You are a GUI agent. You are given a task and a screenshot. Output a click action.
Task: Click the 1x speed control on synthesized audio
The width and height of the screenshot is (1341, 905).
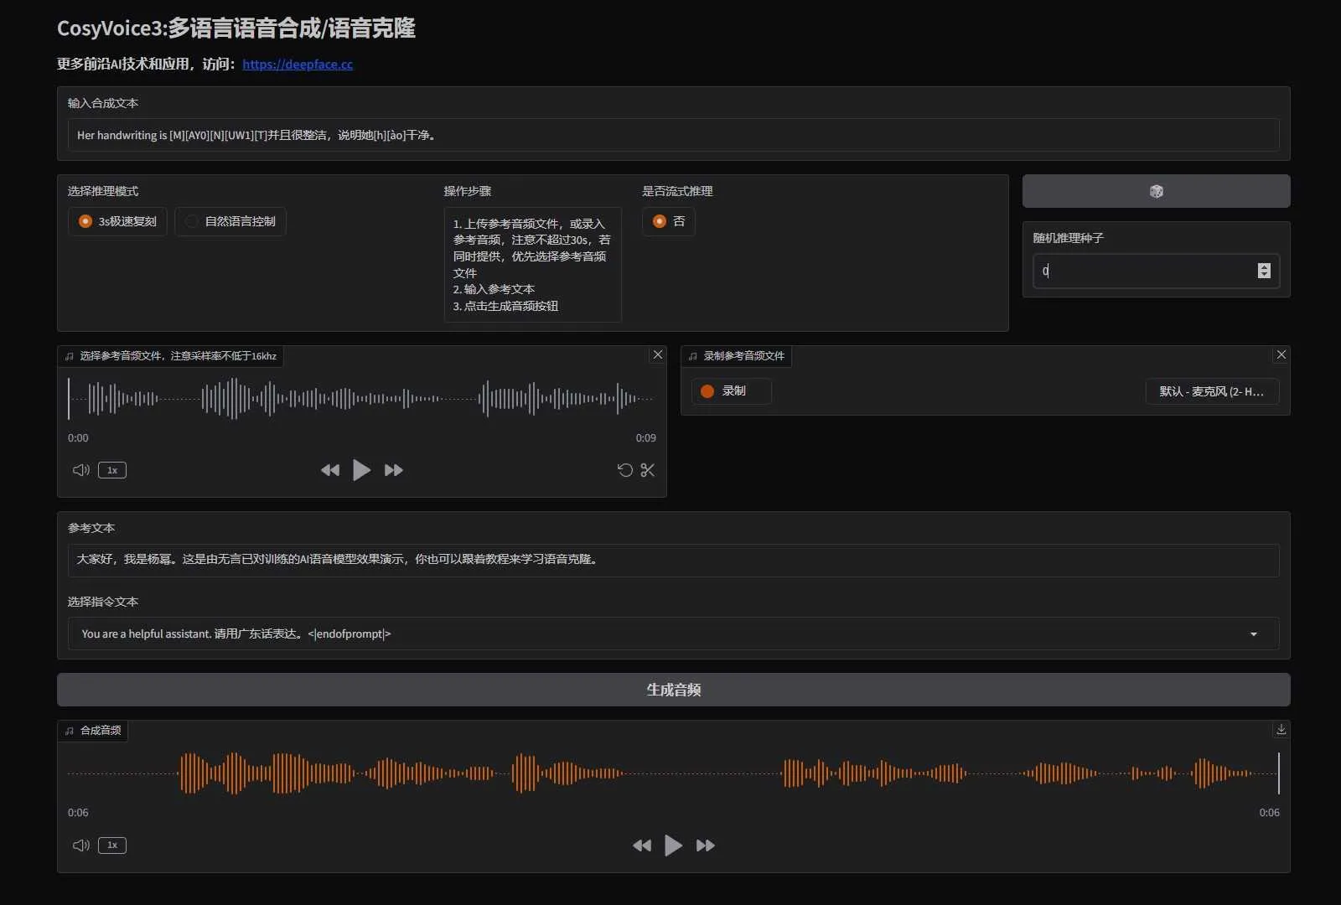tap(111, 845)
